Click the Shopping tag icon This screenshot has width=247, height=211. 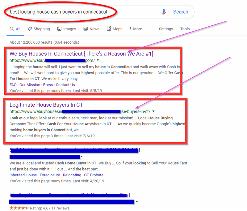click(30, 29)
